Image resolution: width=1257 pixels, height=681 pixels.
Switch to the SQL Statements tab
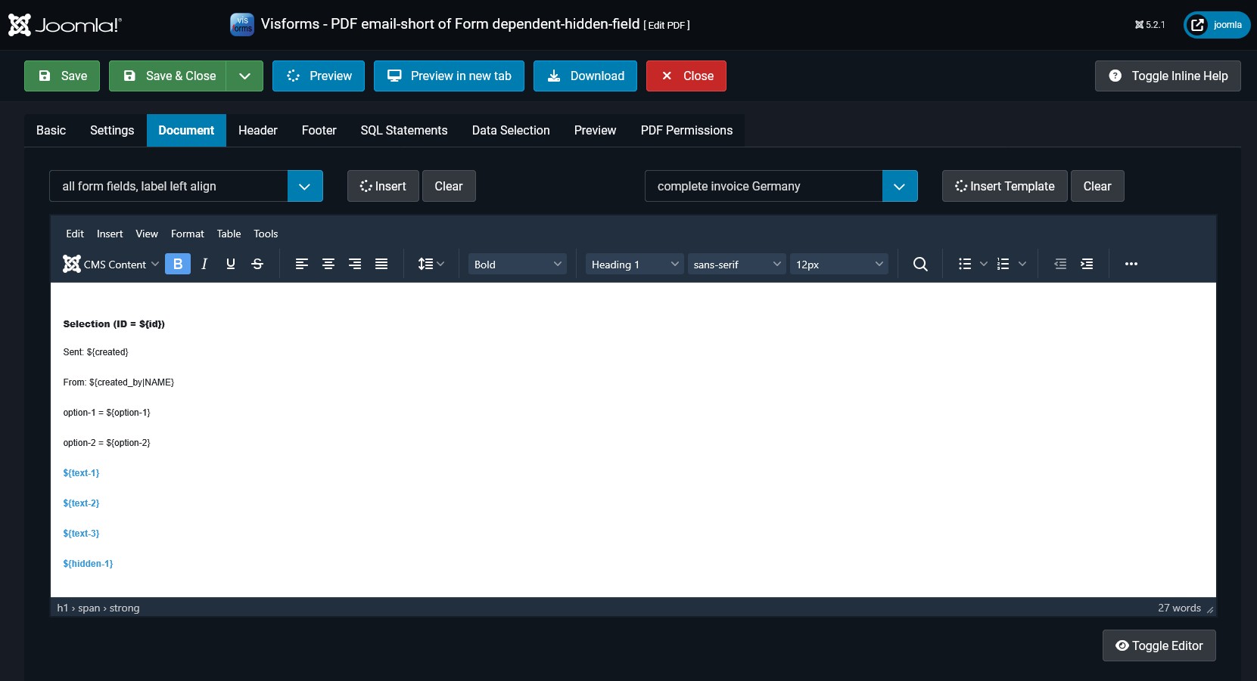click(x=404, y=130)
